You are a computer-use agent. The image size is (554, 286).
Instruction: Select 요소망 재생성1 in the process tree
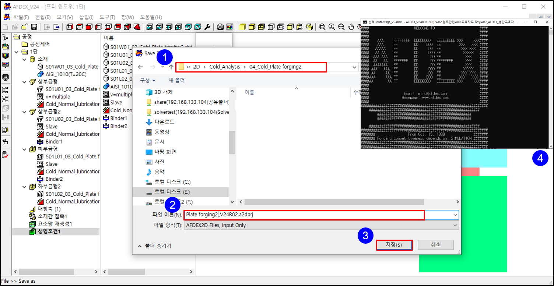(x=55, y=224)
